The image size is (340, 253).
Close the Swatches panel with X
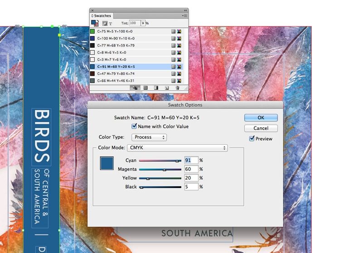92,10
